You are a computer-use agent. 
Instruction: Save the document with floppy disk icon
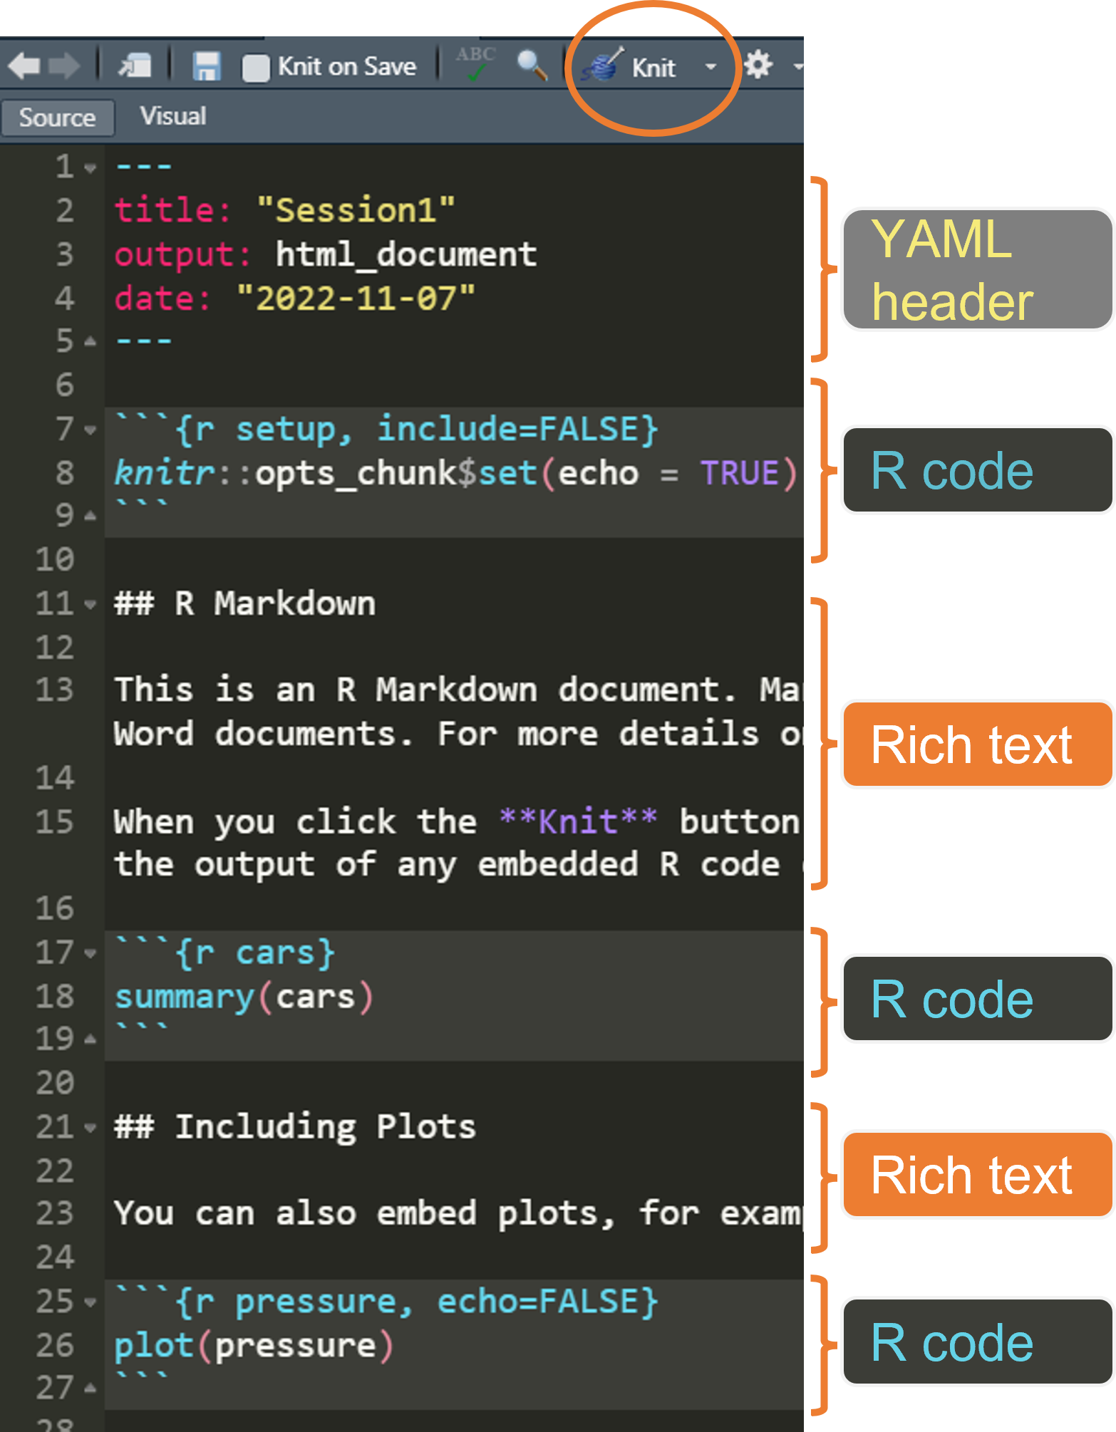207,66
